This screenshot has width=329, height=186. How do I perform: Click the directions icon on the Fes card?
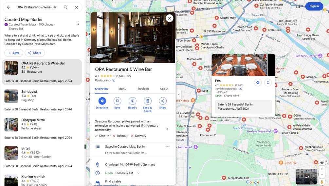(258, 83)
